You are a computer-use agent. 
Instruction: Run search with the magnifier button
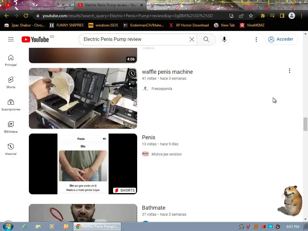(x=206, y=39)
